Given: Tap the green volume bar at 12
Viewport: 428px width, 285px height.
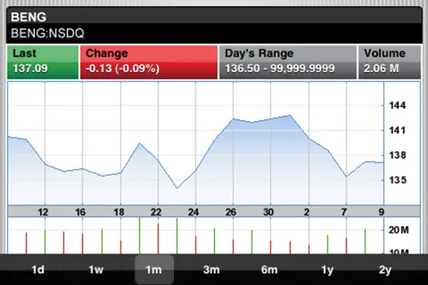Looking at the screenshot, I should (45, 242).
